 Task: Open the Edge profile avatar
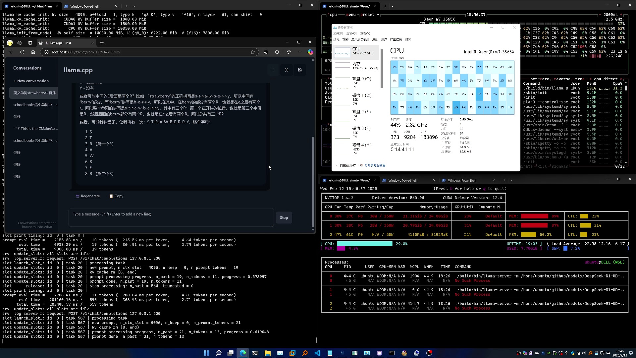tap(10, 43)
